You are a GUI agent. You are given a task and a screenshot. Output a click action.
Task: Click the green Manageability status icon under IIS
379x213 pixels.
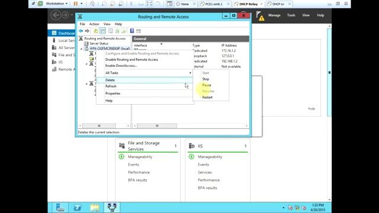click(191, 157)
